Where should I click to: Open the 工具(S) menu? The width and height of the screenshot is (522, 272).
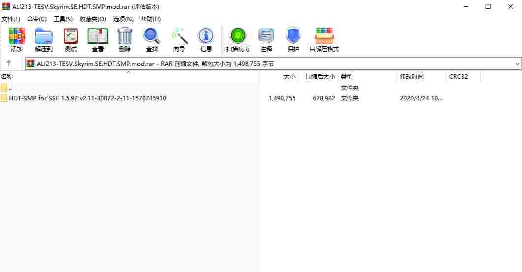click(63, 19)
